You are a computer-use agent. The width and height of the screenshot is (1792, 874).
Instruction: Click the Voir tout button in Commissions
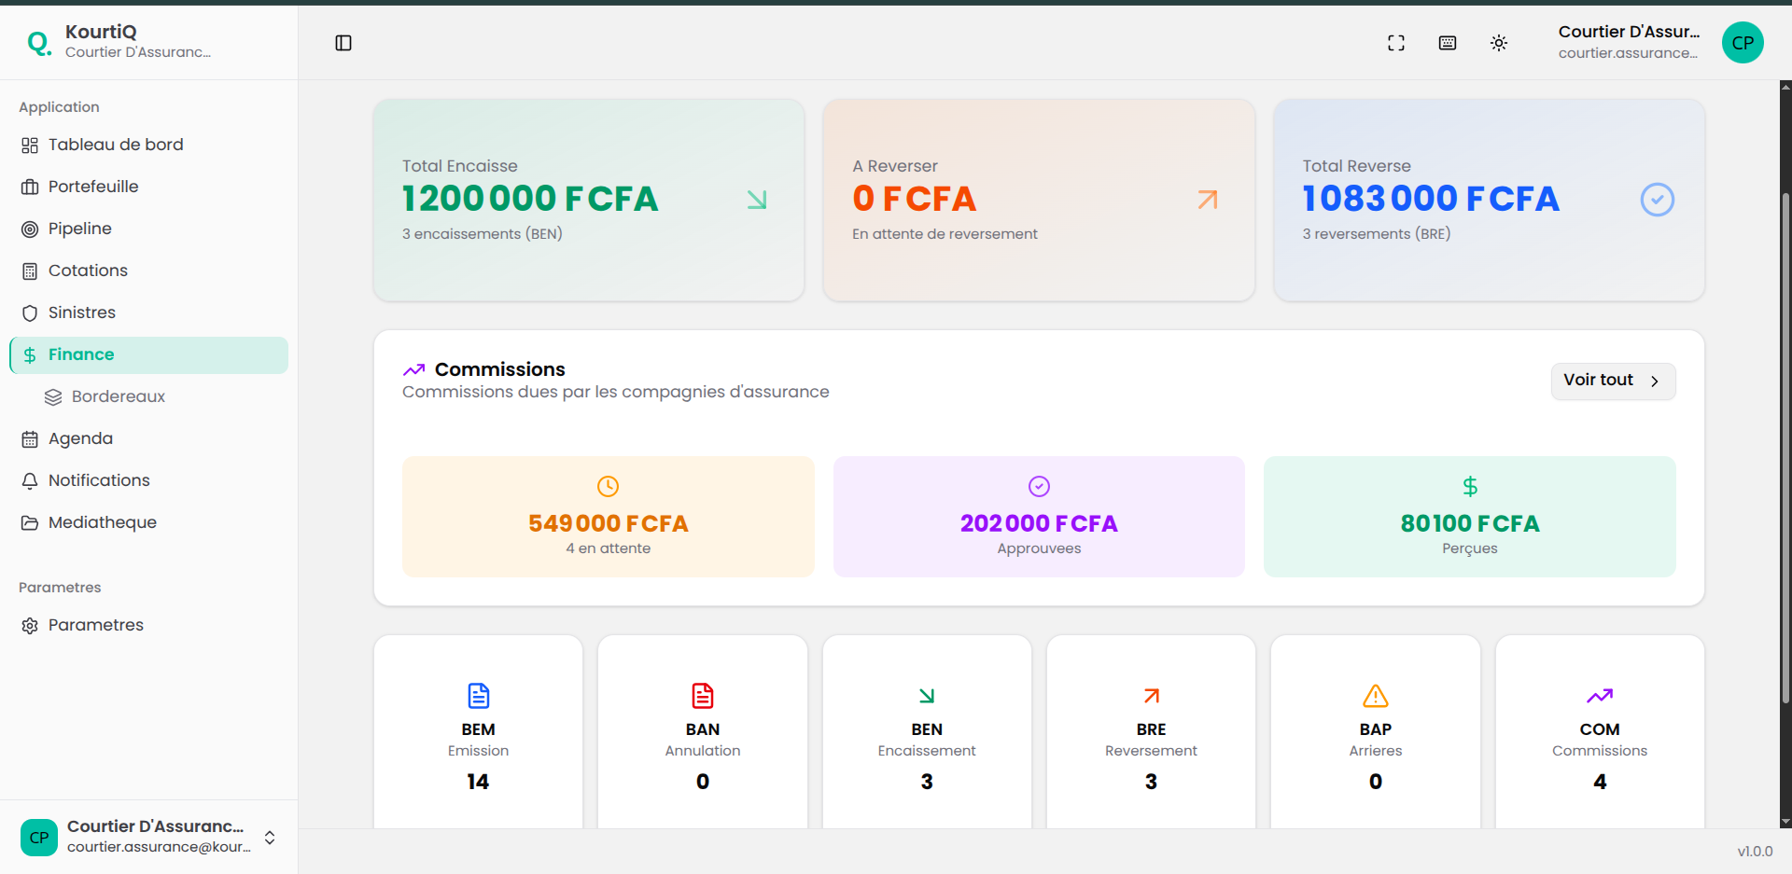coord(1612,381)
